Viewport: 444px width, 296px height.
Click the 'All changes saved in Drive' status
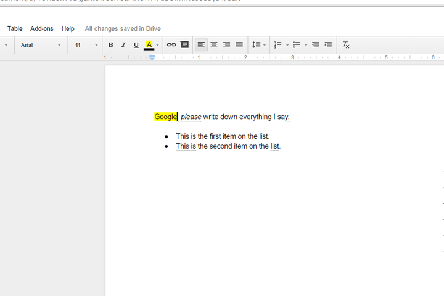click(123, 28)
